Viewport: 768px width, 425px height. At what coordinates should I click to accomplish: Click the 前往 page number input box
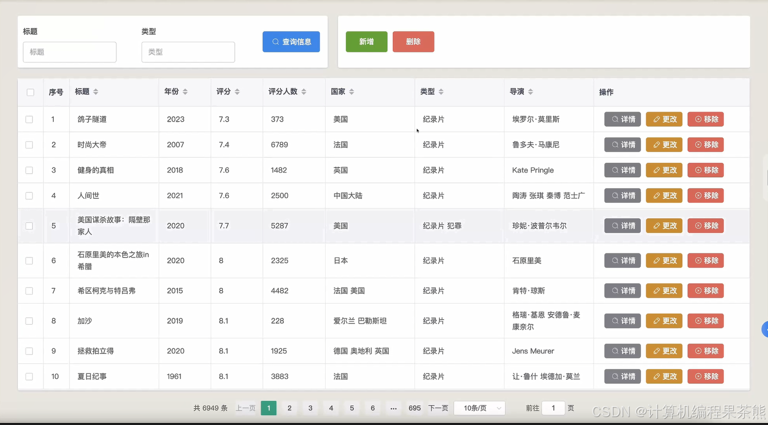(x=553, y=408)
